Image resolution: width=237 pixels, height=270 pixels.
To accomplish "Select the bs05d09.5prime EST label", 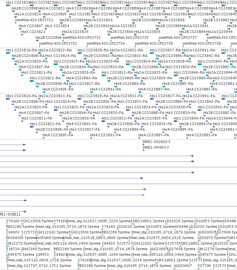I will tap(50, 238).
